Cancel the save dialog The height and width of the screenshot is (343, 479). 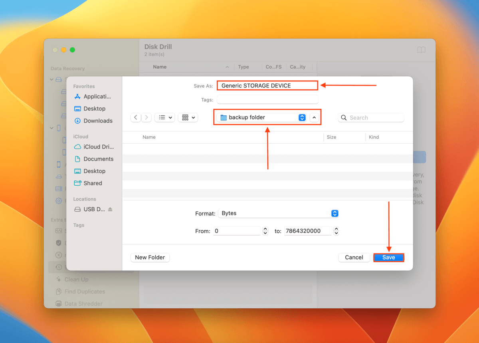pyautogui.click(x=354, y=258)
